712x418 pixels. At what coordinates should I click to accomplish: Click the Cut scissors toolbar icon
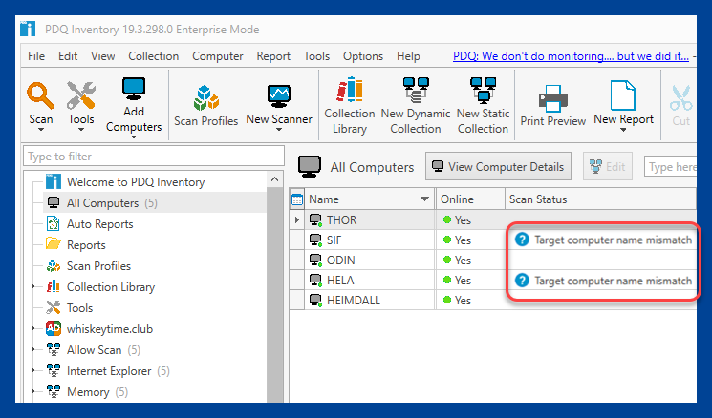(x=680, y=98)
